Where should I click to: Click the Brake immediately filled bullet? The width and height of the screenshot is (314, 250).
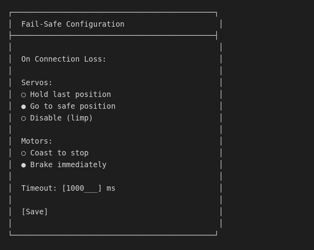[23, 164]
